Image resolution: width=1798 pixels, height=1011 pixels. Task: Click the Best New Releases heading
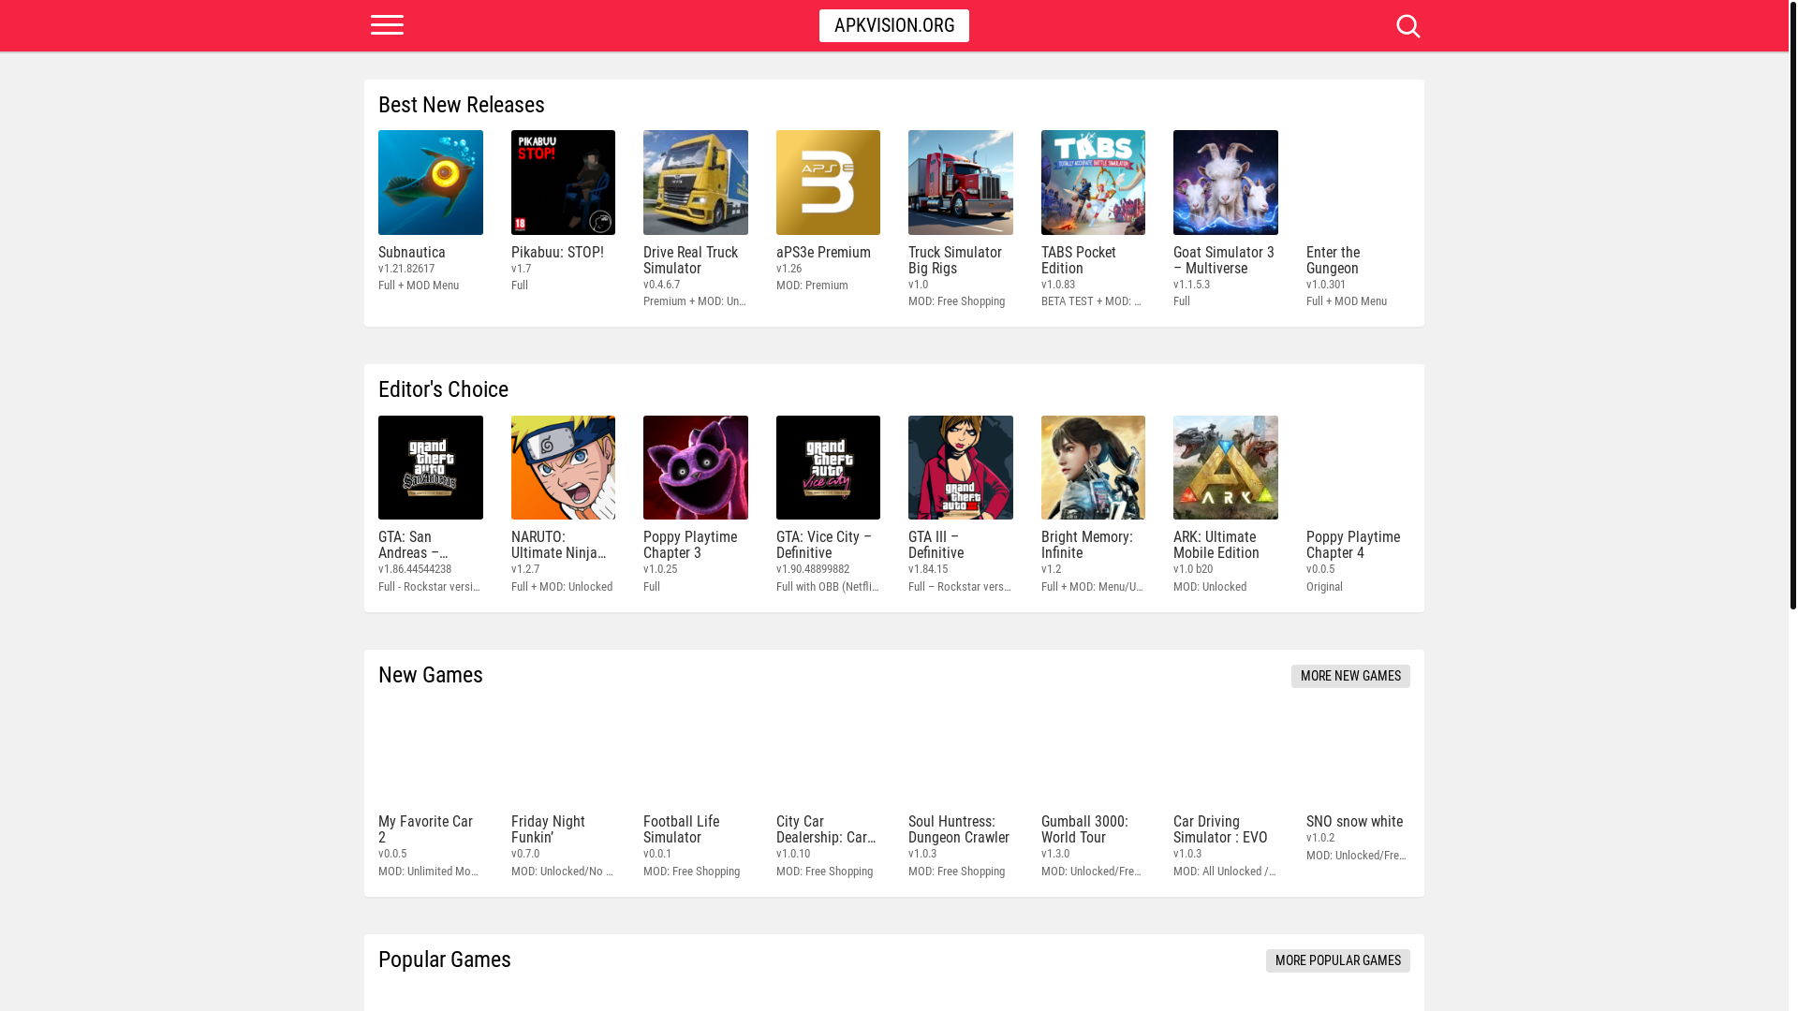point(461,105)
